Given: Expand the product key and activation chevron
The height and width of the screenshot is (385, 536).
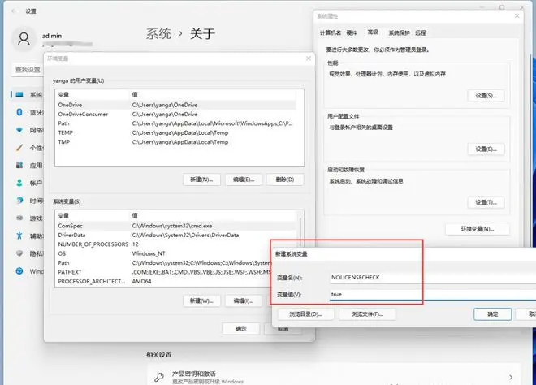Looking at the screenshot, I should (511, 377).
